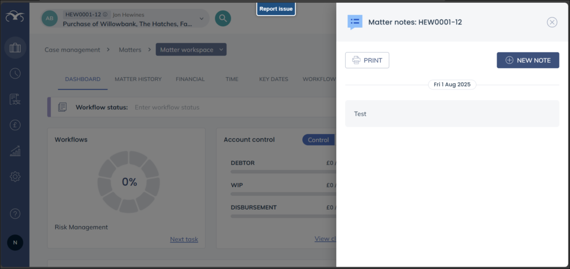
Task: Click the Enter workflow status field
Action: [167, 107]
